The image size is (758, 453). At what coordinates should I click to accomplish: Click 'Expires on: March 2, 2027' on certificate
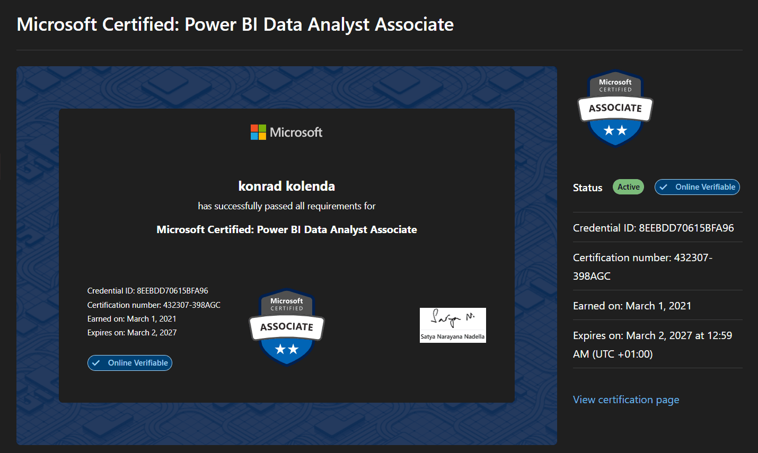coord(132,333)
